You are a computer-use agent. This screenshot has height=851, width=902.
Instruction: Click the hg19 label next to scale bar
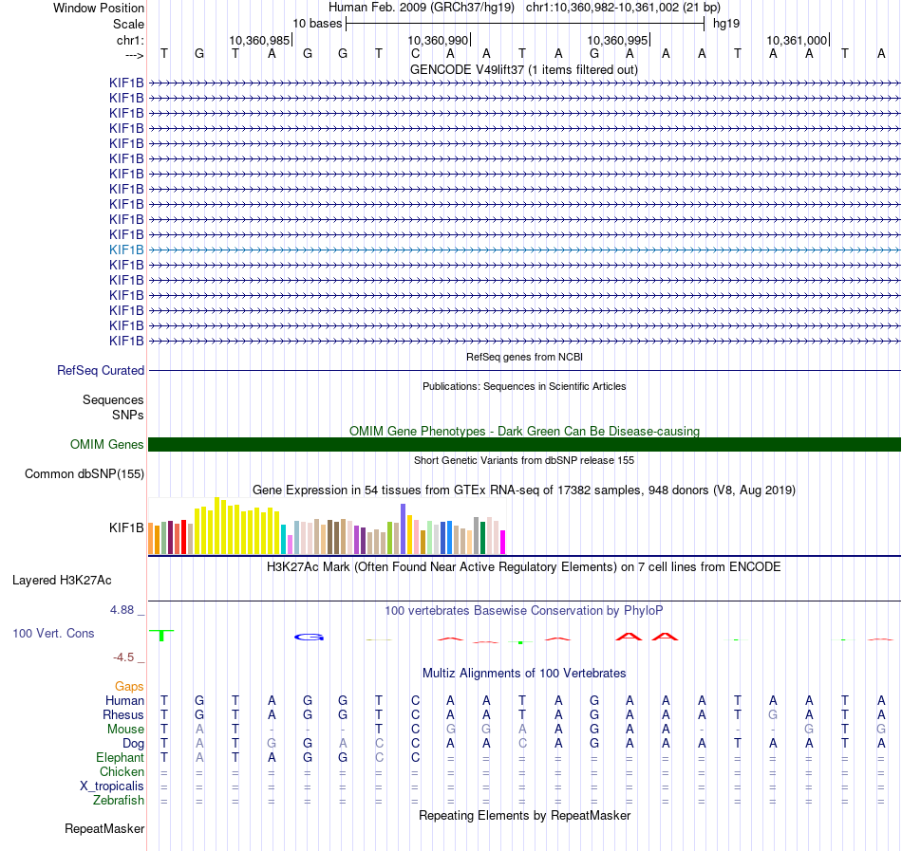[726, 24]
